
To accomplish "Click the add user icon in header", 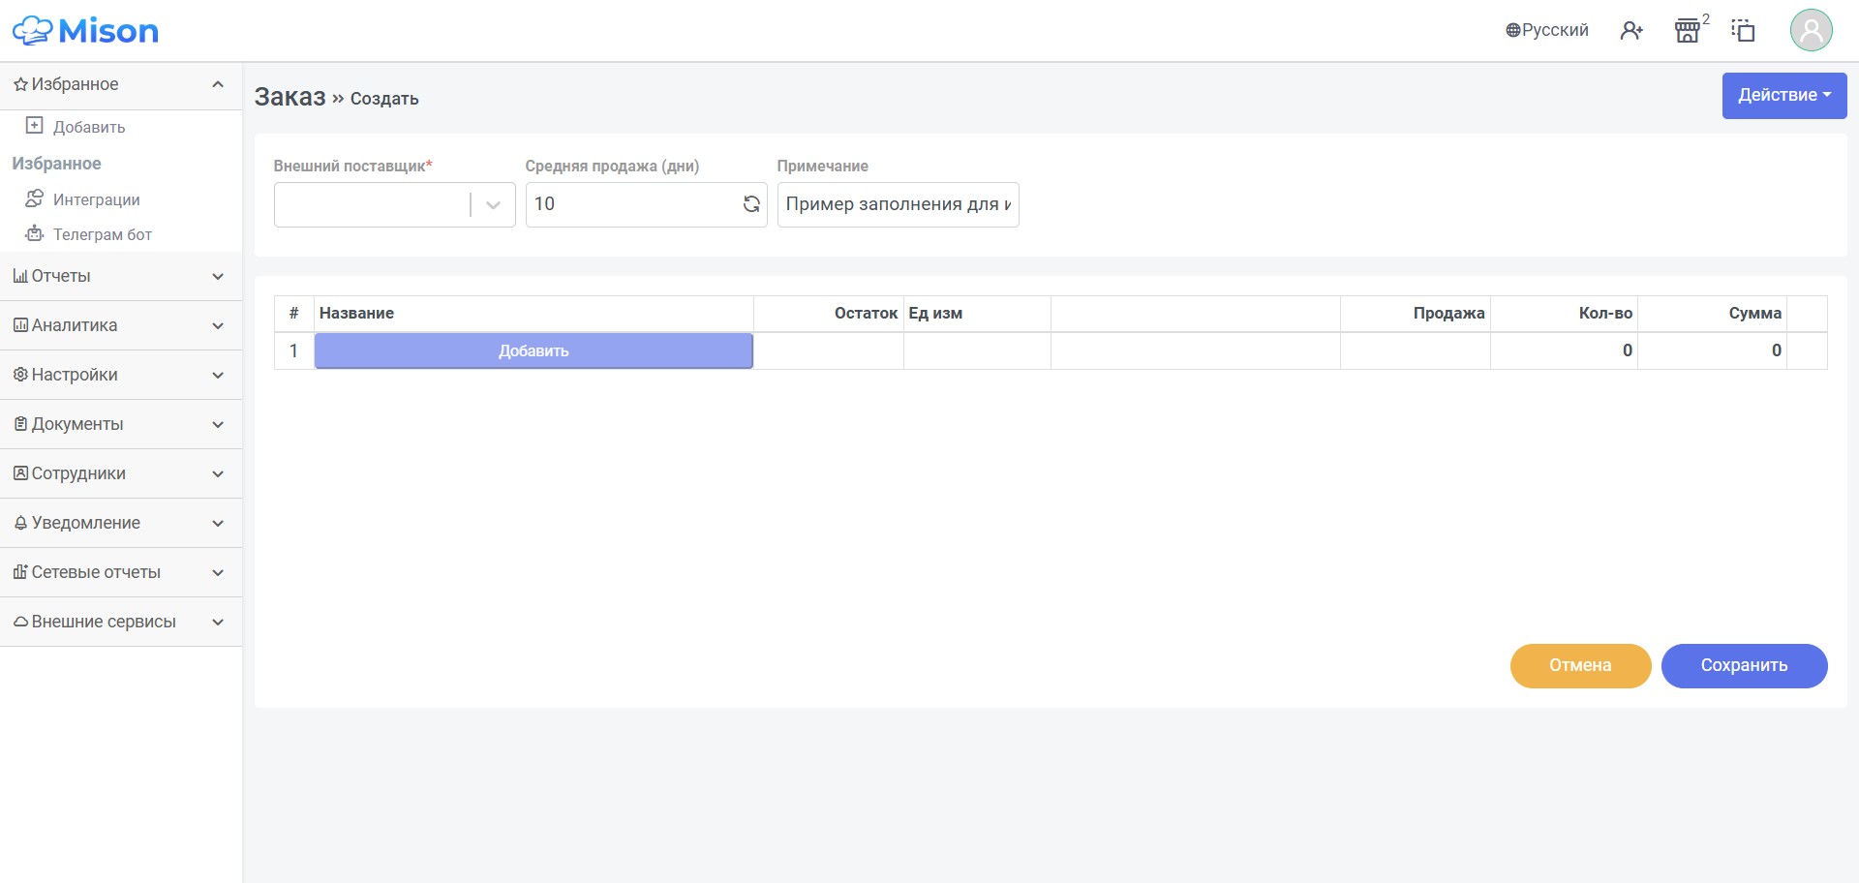I will click(1631, 31).
